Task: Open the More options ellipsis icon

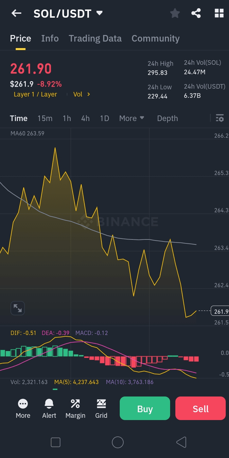Action: tap(23, 408)
